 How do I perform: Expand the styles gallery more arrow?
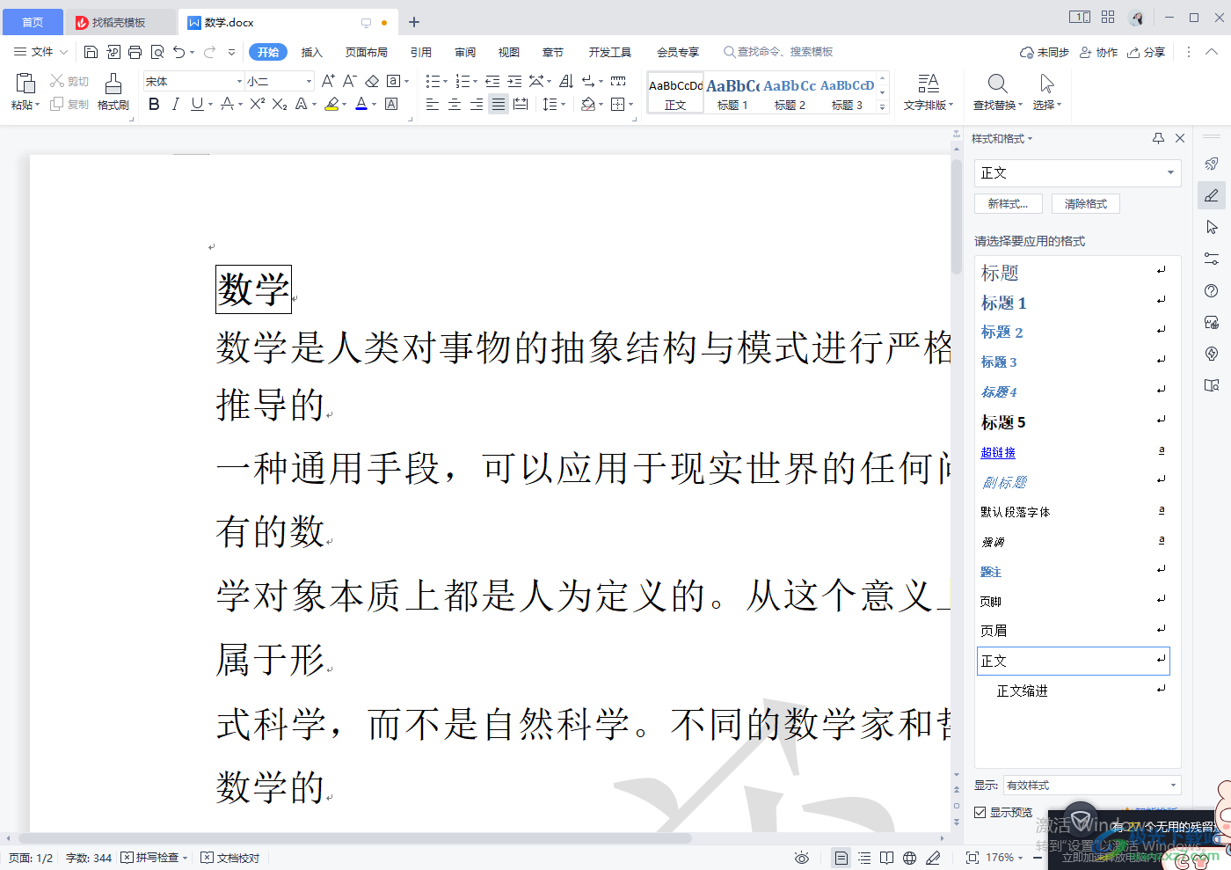[883, 106]
